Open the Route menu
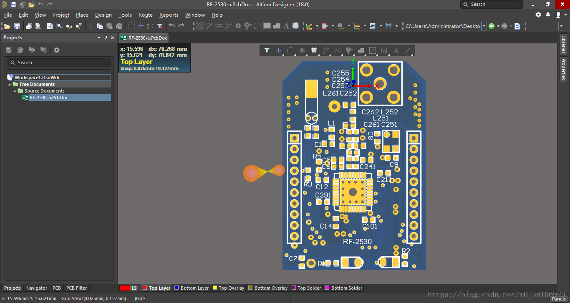This screenshot has height=303, width=570. 145,15
